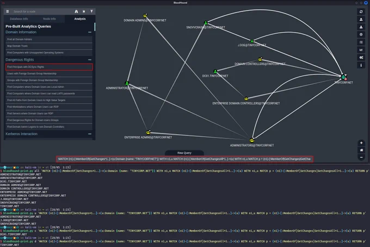Select the ADMINISTRATORS group node
370x247 pixels.
click(x=252, y=140)
